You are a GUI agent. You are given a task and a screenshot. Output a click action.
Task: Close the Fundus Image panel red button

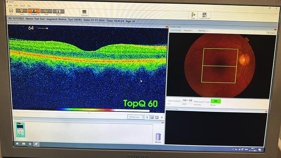coord(275,30)
